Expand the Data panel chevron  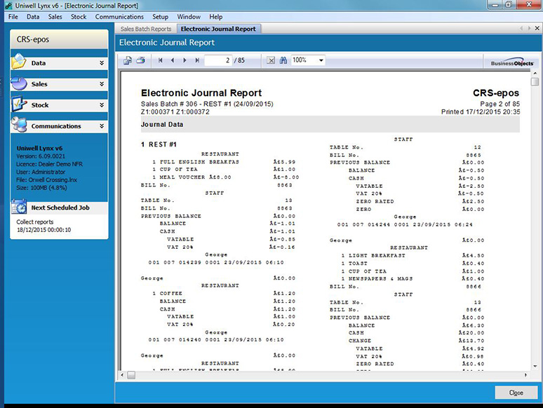point(102,63)
